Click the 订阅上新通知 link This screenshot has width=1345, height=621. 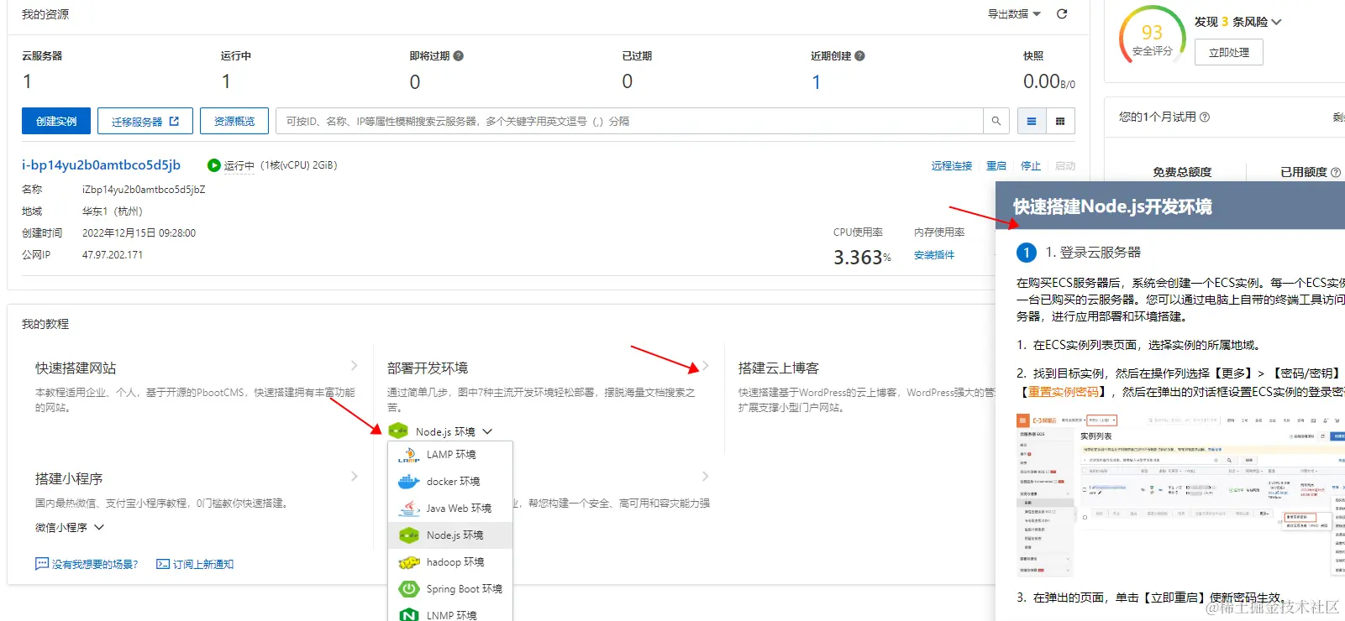click(x=195, y=564)
